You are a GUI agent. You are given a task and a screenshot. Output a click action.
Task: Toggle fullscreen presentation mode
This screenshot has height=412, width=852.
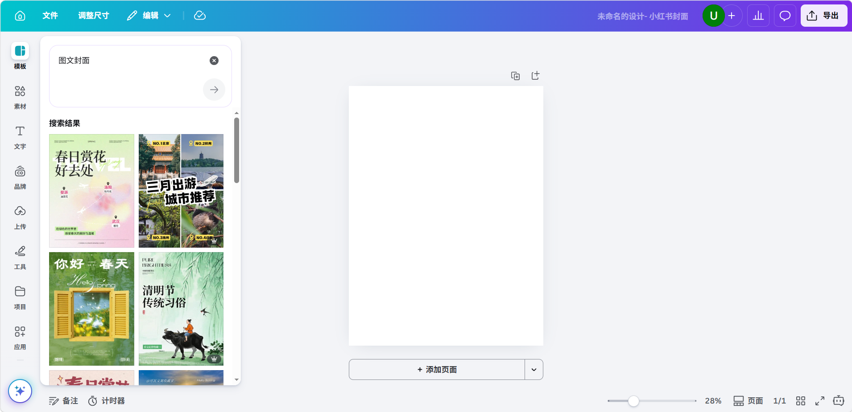pos(820,401)
